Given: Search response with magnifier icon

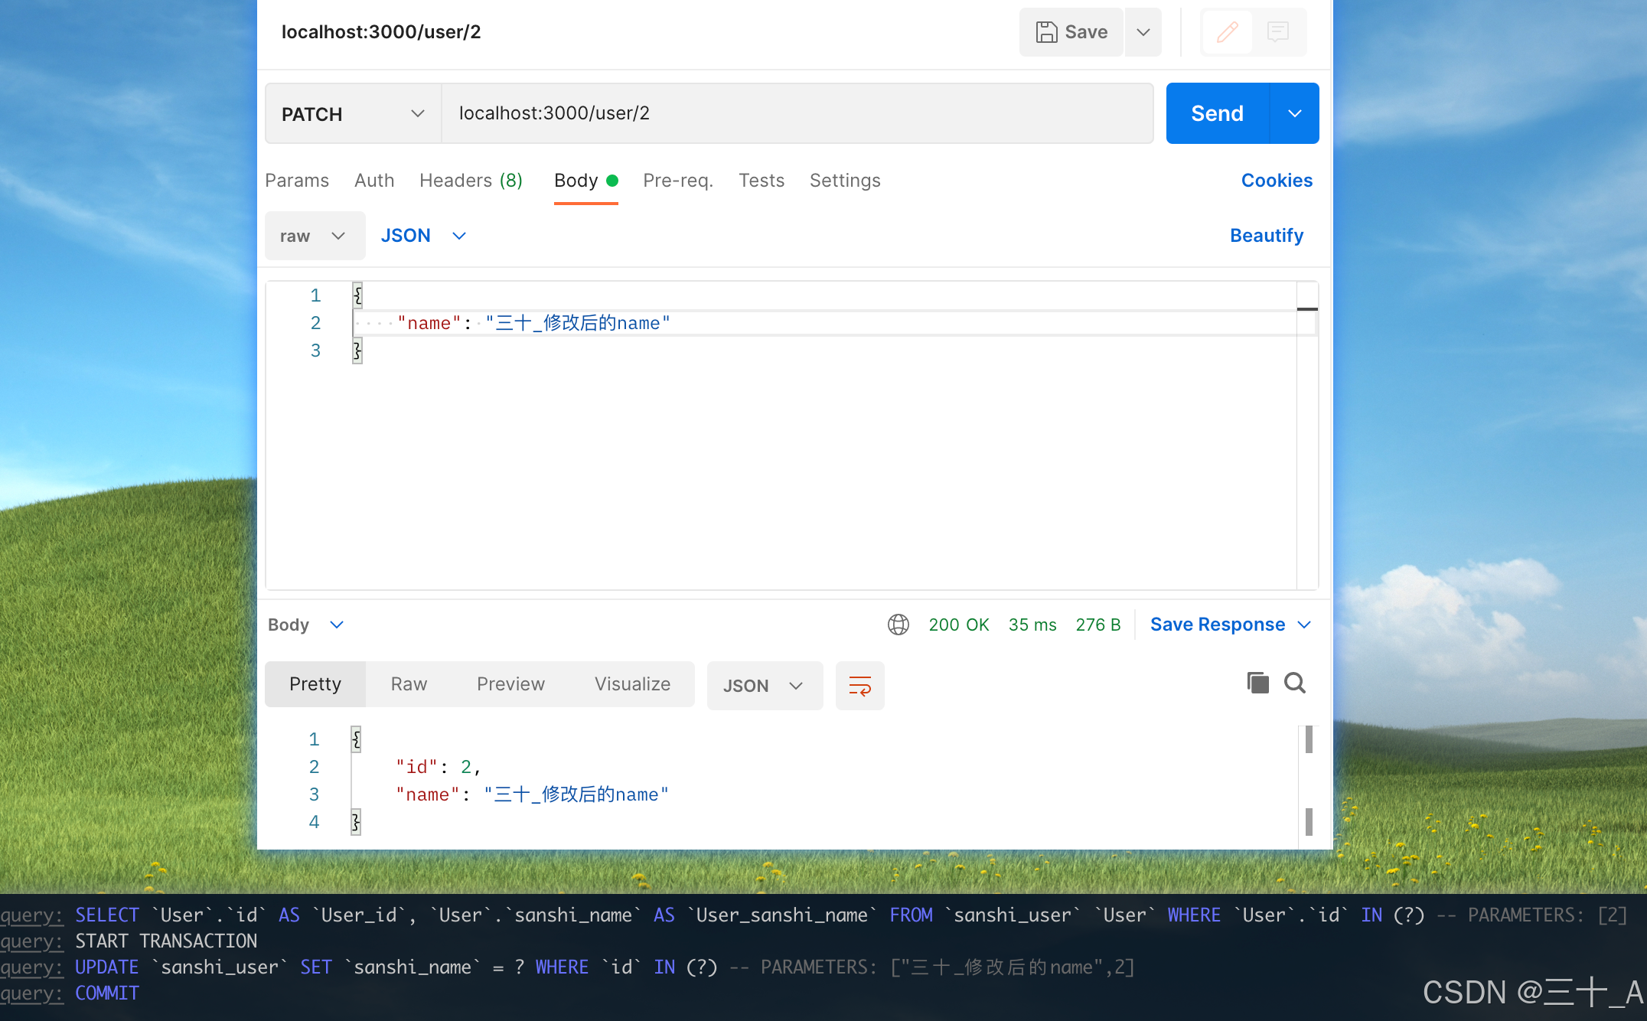Looking at the screenshot, I should 1295,683.
